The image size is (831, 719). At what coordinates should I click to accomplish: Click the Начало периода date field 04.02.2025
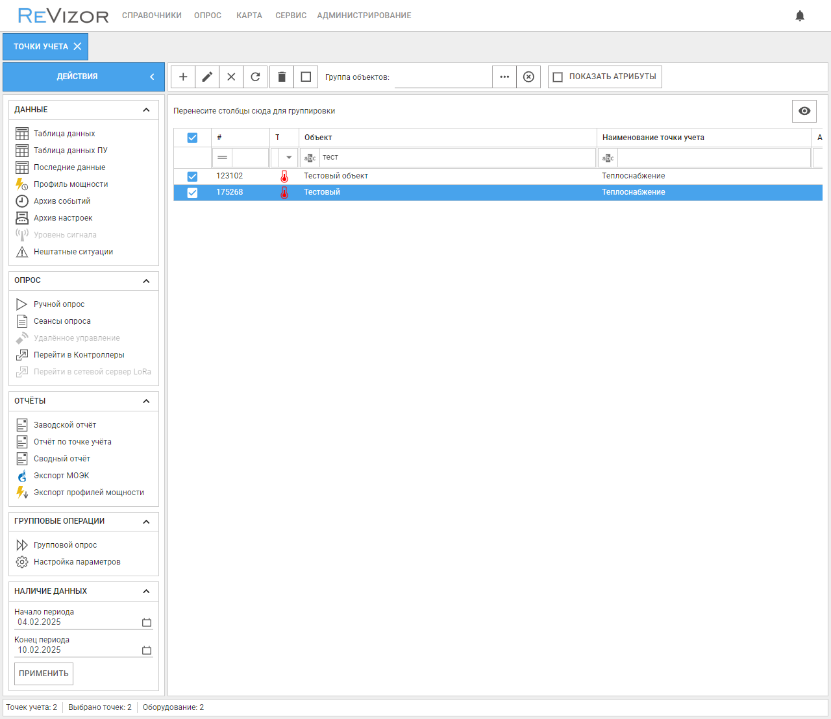coord(78,622)
